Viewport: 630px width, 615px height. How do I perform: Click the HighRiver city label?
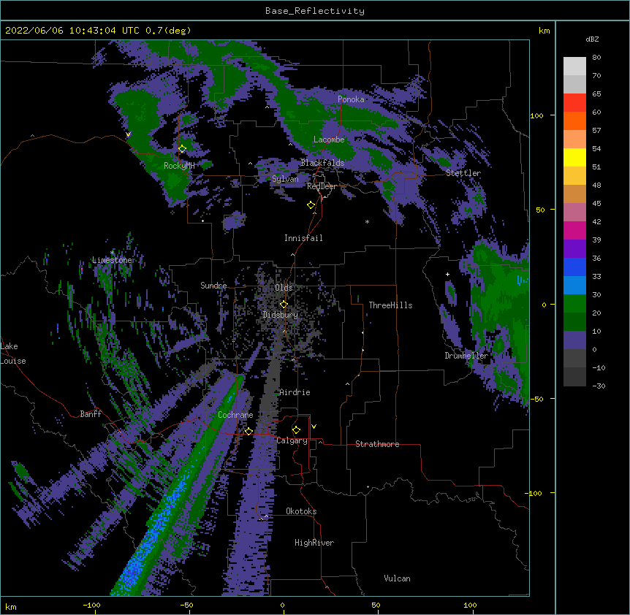314,543
